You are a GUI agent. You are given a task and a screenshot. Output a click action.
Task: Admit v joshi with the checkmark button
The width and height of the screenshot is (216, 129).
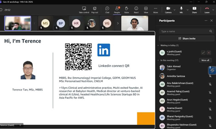[203, 53]
